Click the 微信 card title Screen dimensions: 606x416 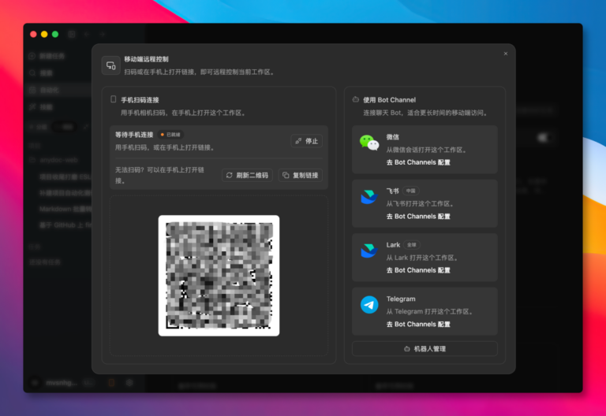tap(393, 137)
